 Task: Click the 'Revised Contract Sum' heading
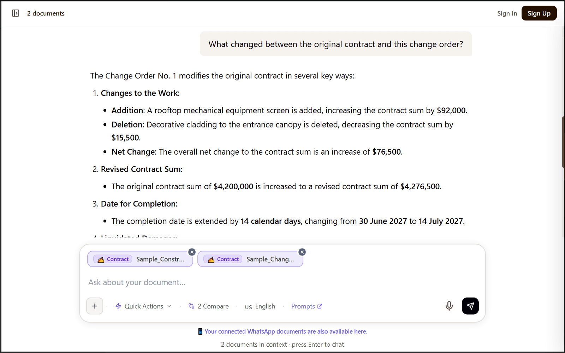pyautogui.click(x=141, y=169)
